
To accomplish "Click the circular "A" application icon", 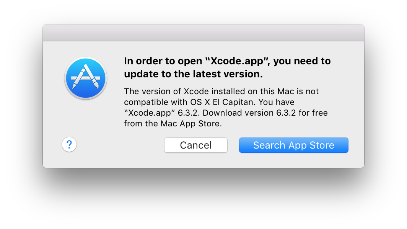I will (86, 78).
